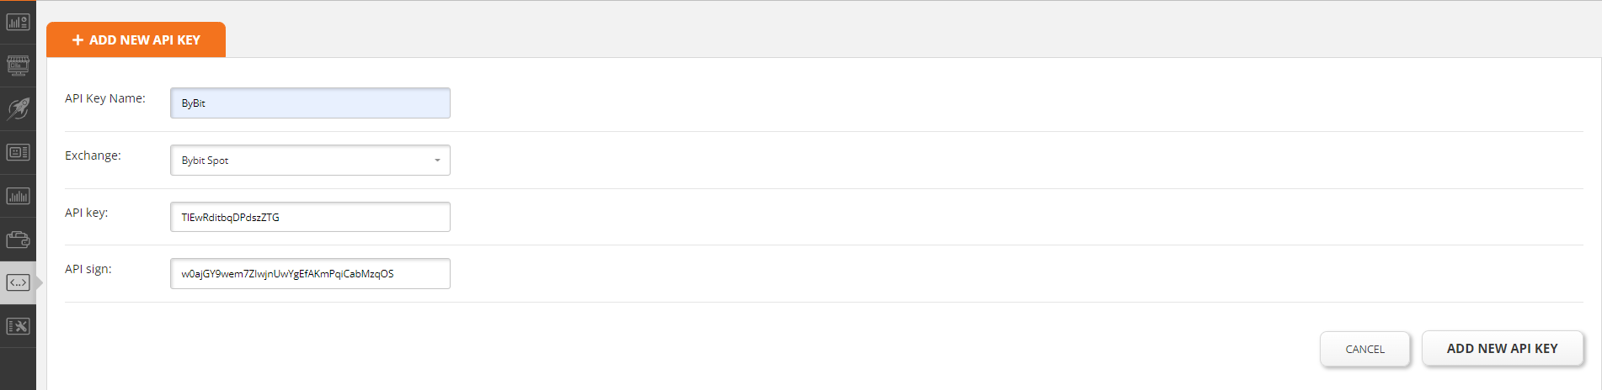Focus the API Key Name field containing ByBit
This screenshot has width=1602, height=390.
coord(310,103)
